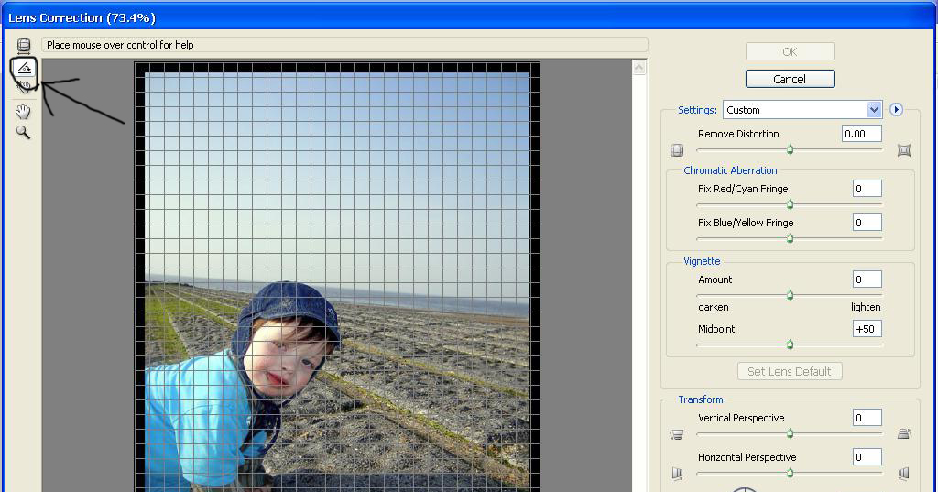Image resolution: width=938 pixels, height=492 pixels.
Task: Select the Hand tool
Action: 23,112
